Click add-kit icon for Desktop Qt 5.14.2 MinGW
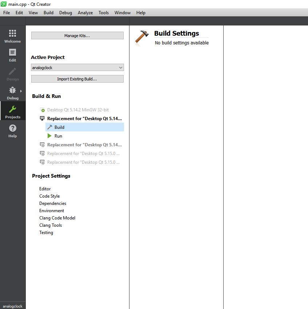 click(42, 110)
